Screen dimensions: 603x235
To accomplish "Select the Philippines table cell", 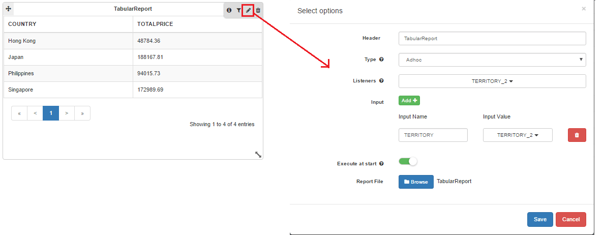I will (x=69, y=73).
